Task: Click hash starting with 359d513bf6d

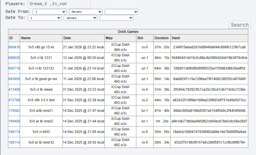Action: pos(209,68)
